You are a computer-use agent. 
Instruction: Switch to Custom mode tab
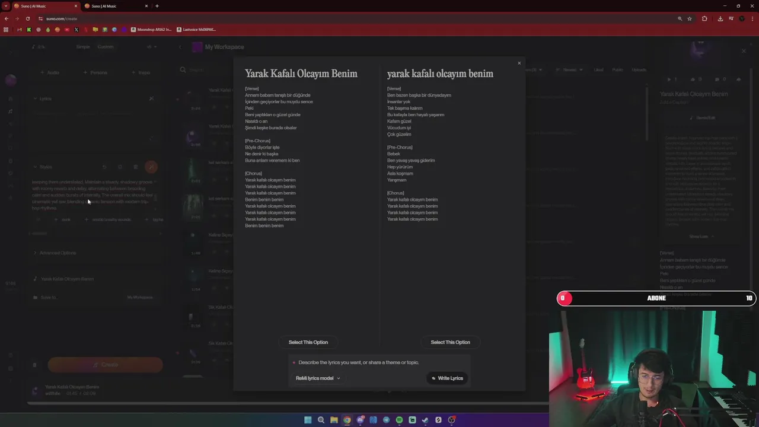pos(106,47)
